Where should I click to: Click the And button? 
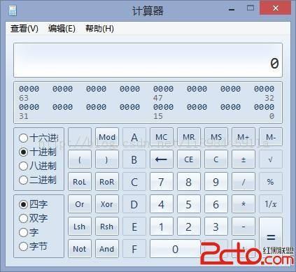coord(107,249)
